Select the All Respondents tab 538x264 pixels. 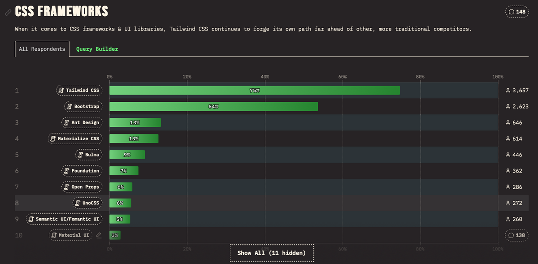pyautogui.click(x=42, y=49)
